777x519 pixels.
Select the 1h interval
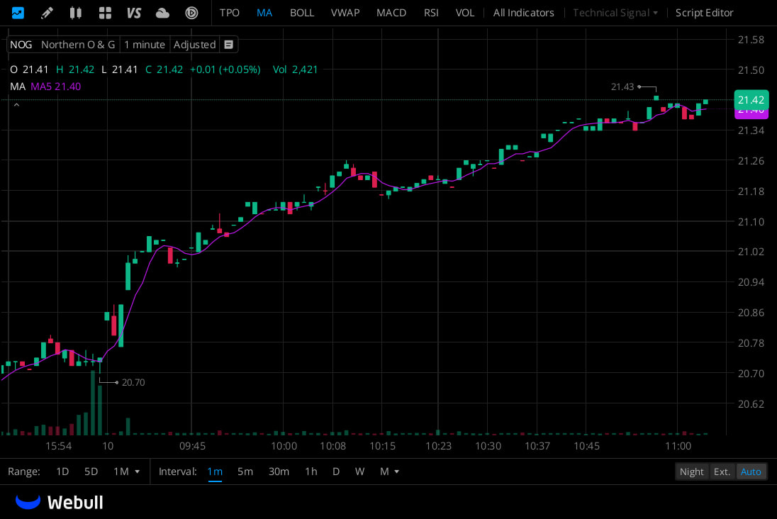[311, 471]
